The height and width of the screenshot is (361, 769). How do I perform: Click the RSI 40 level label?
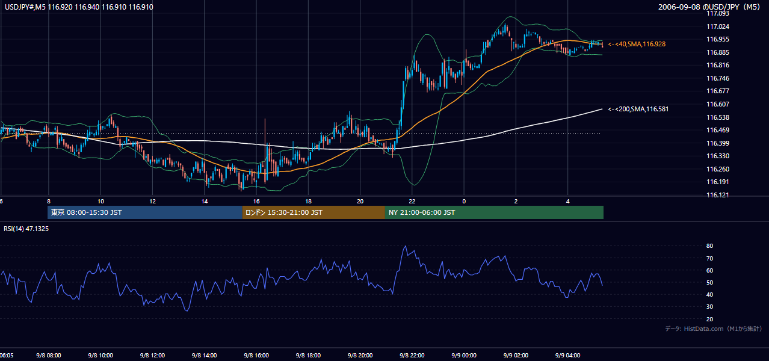[709, 294]
